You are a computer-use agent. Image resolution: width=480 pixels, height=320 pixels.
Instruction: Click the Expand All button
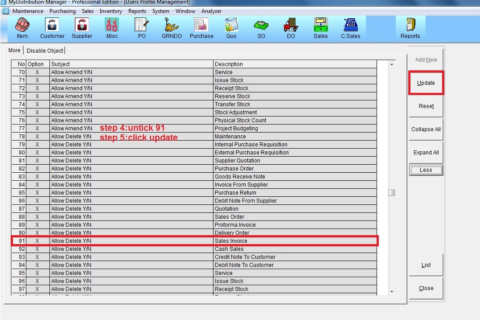pos(426,153)
